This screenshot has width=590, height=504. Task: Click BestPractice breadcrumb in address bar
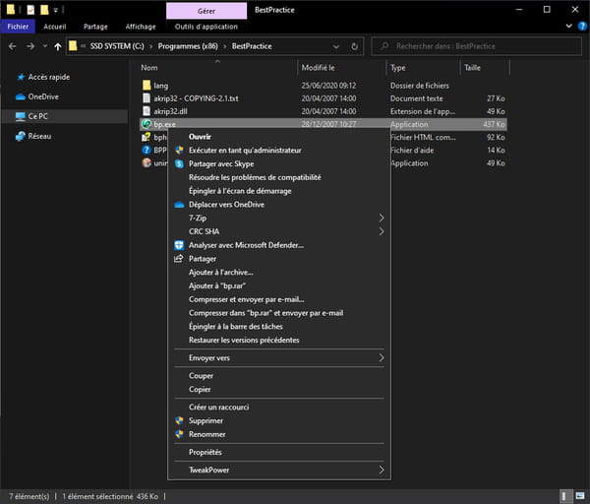click(x=252, y=46)
